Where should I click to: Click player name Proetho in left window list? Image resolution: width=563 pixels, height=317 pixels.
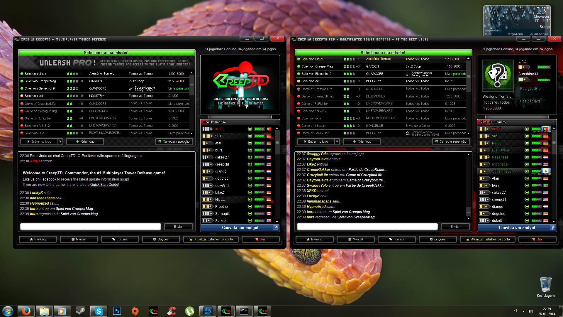point(221,207)
